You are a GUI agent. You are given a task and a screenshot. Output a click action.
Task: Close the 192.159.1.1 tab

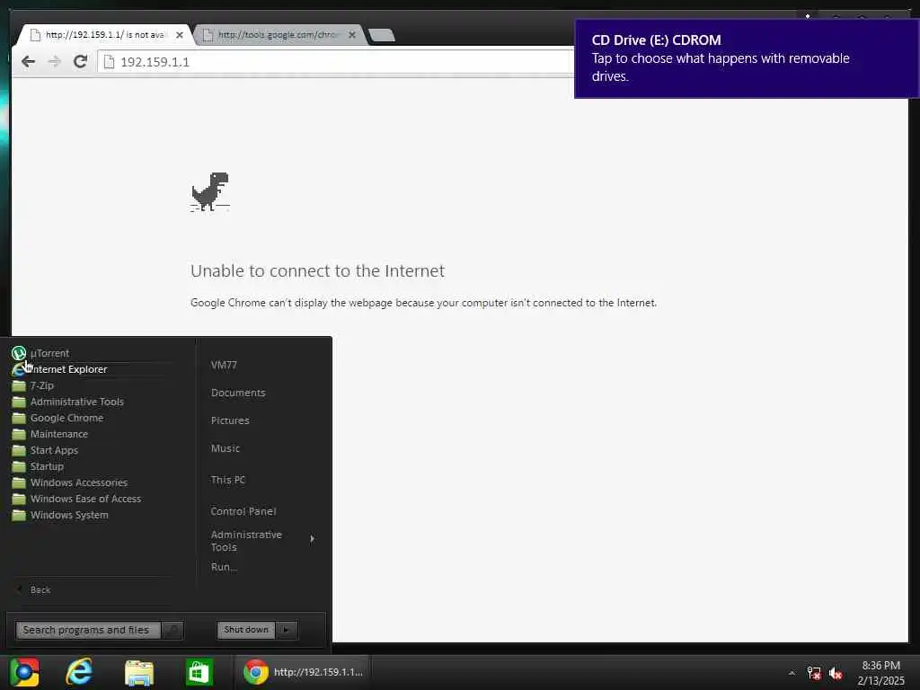[x=180, y=35]
